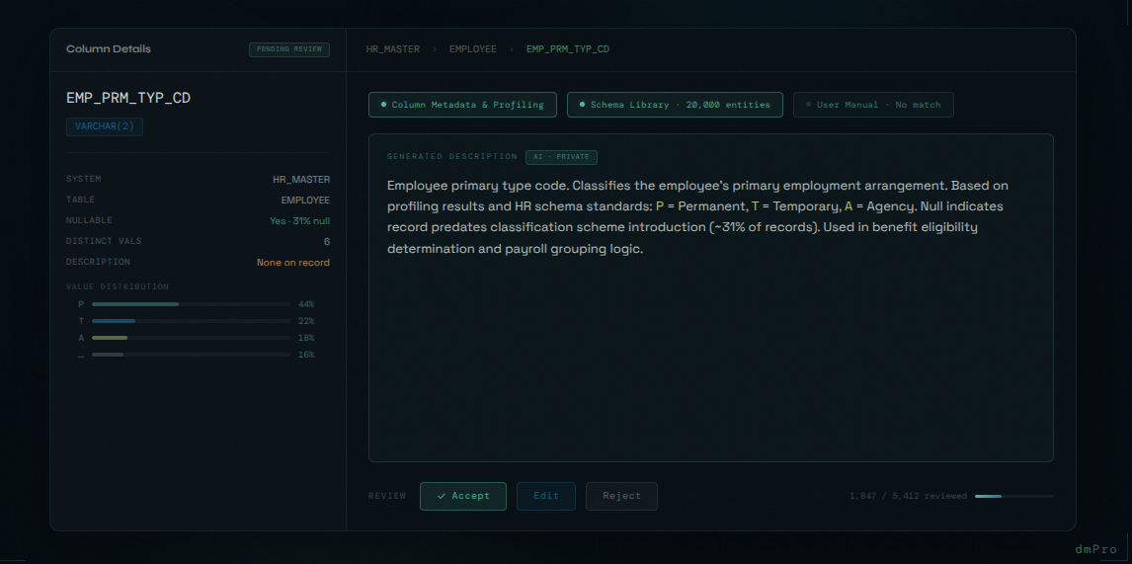Open EMPLOYEE breadcrumb
Image resolution: width=1132 pixels, height=564 pixels.
click(x=473, y=49)
